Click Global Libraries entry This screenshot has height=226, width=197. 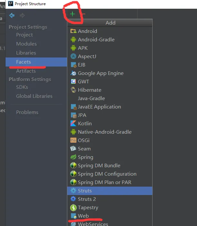(x=34, y=96)
